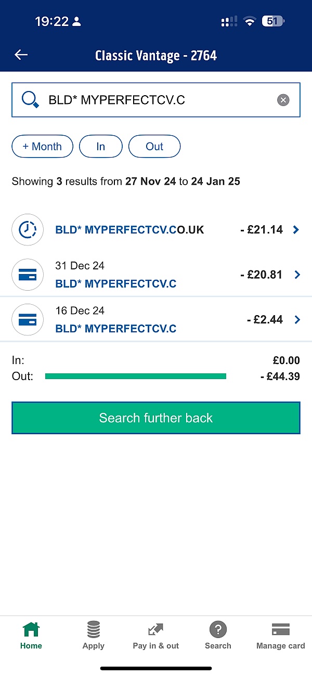The image size is (312, 676).
Task: Toggle the In filter chip
Action: [x=100, y=147]
